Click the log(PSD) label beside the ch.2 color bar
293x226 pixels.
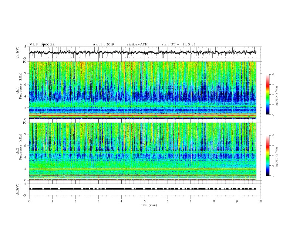click(277, 157)
